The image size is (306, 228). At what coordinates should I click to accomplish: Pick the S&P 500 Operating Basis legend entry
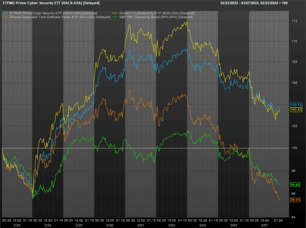click(155, 17)
